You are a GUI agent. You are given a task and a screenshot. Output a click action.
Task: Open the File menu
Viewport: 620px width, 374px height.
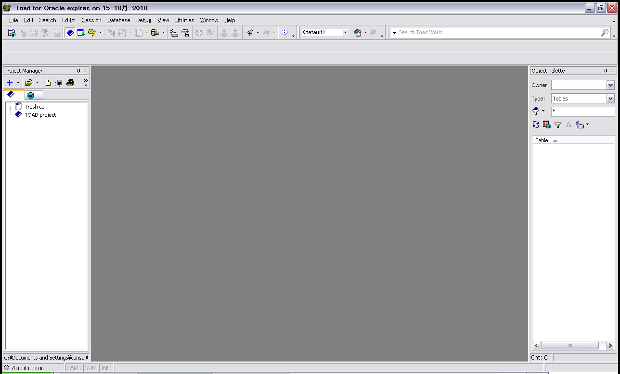(13, 20)
